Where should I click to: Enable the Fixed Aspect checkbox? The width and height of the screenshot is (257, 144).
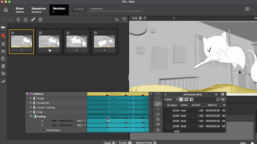[43, 130]
